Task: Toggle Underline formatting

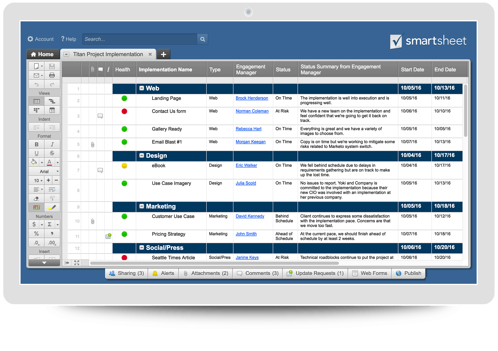Action: point(36,153)
